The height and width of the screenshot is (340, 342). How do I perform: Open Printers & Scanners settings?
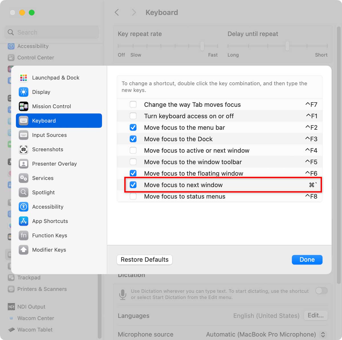tap(42, 289)
